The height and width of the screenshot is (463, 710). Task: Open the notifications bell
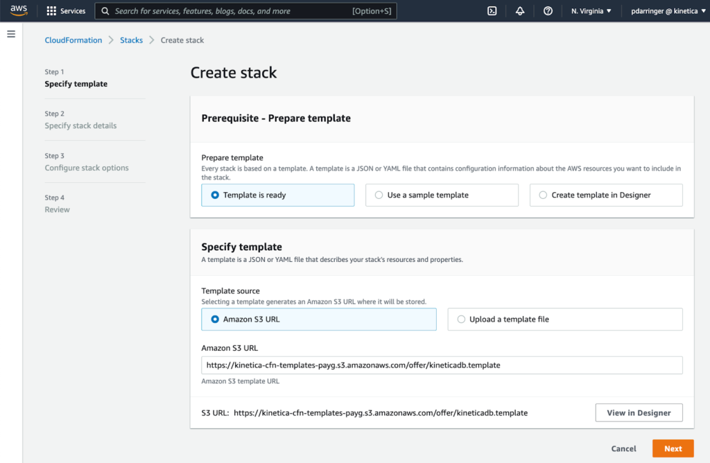pos(520,11)
